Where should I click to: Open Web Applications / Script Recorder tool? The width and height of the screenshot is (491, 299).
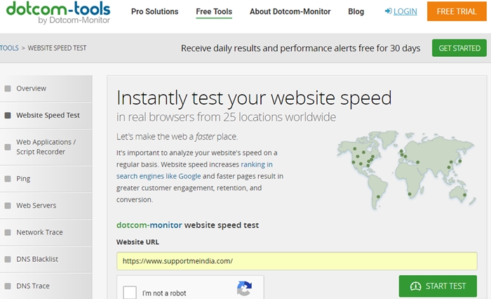(x=46, y=147)
